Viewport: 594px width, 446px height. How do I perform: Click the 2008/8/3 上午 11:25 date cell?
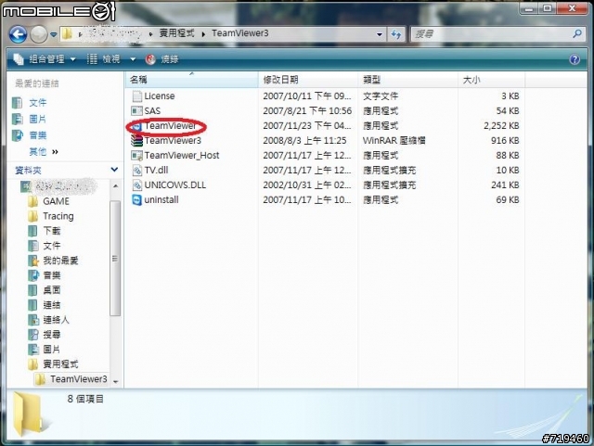304,140
